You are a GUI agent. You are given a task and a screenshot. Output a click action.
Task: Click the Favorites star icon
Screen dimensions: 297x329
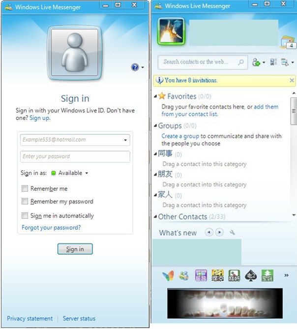(162, 96)
